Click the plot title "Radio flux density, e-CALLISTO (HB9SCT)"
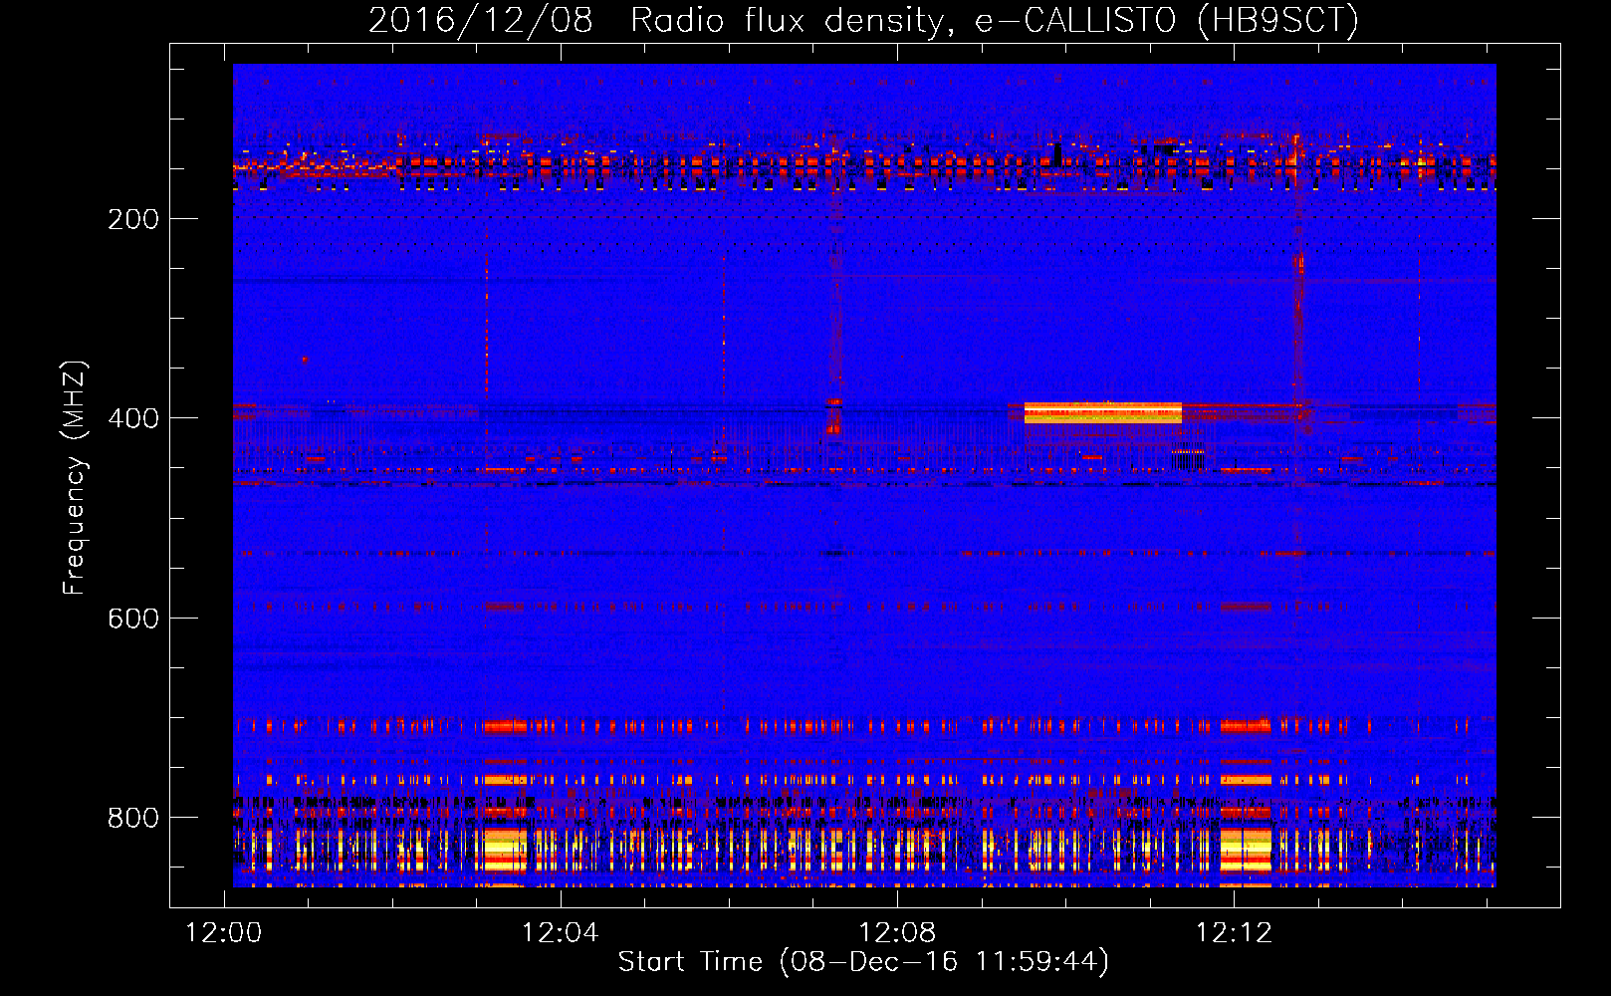Screen dimensions: 1611x996 pyautogui.click(x=995, y=21)
